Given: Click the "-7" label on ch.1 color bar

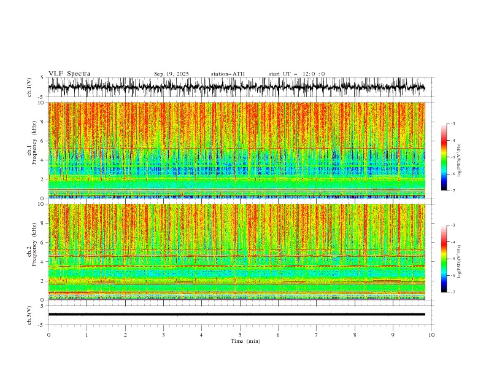Looking at the screenshot, I should pyautogui.click(x=452, y=190).
